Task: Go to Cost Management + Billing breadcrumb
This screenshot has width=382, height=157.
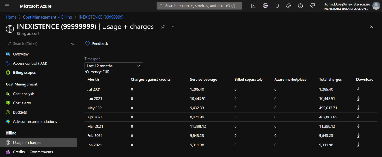Action: tap(48, 17)
